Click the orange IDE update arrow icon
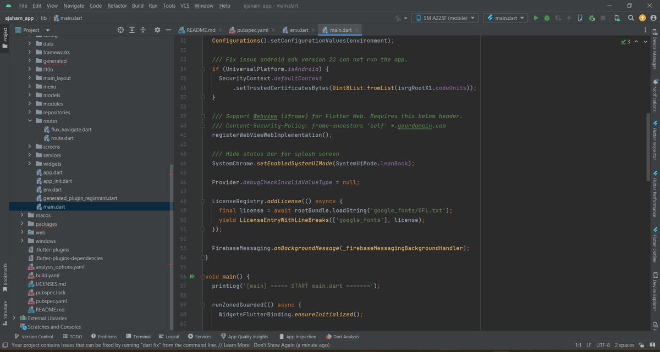 (x=641, y=18)
